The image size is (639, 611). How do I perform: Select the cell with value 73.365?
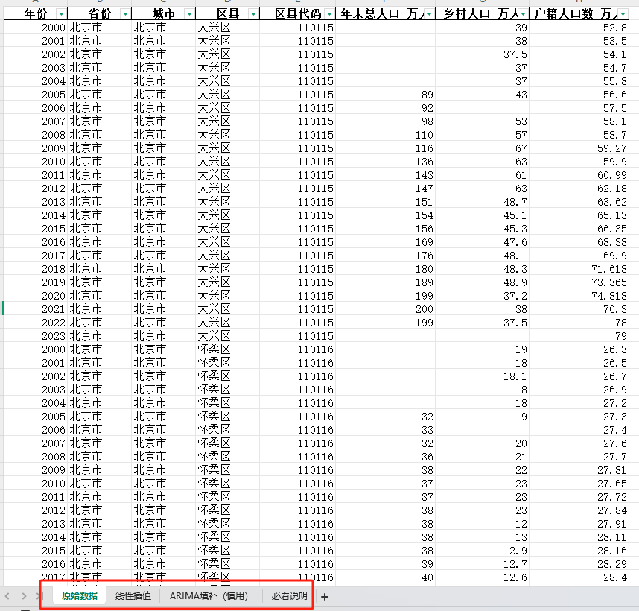pos(579,282)
